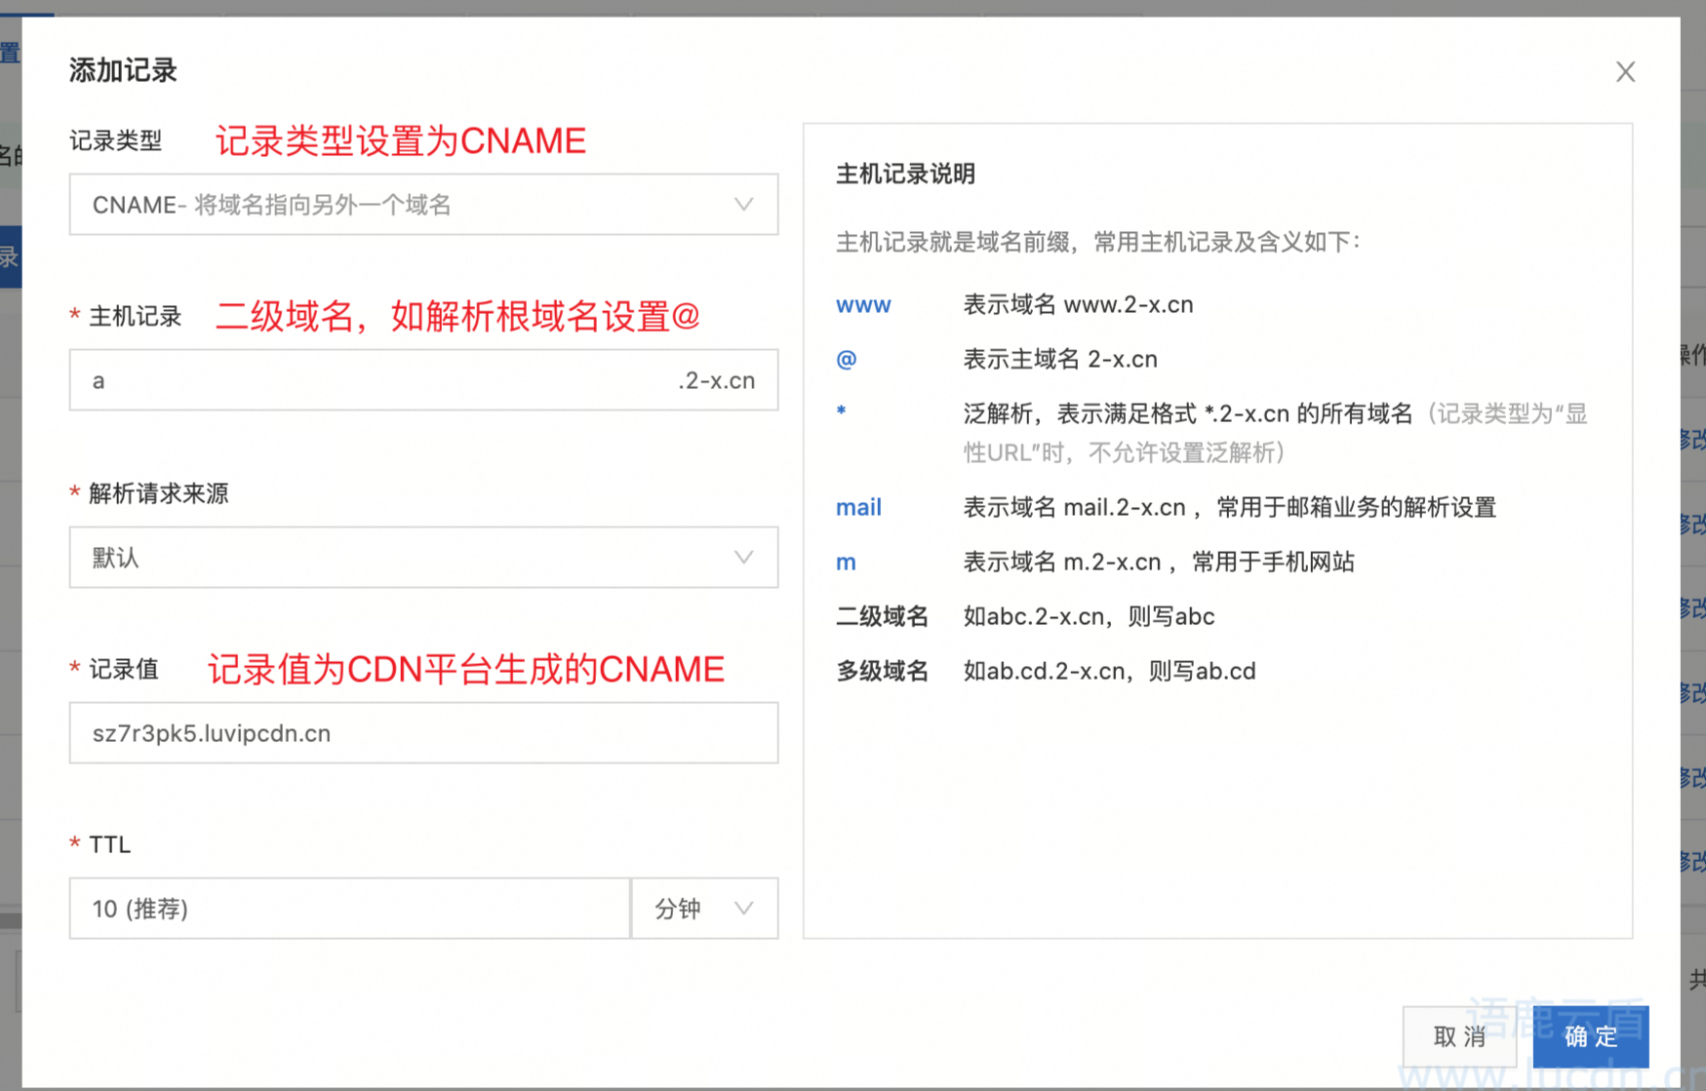Click the 多级域名 entry in the help panel
The height and width of the screenshot is (1091, 1706).
(882, 672)
